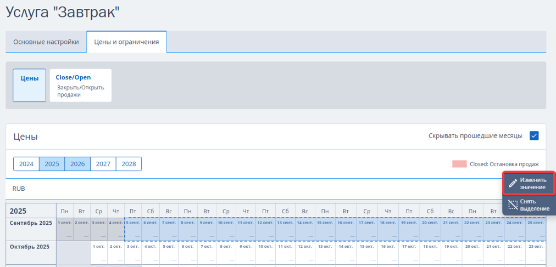Click the 20 окт. cell
Screen dimensions: 556x267
(x=472, y=253)
